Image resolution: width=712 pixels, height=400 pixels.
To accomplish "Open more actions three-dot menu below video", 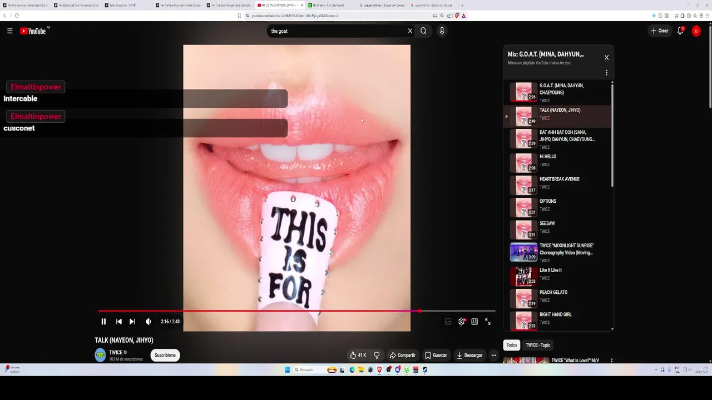I will 493,355.
